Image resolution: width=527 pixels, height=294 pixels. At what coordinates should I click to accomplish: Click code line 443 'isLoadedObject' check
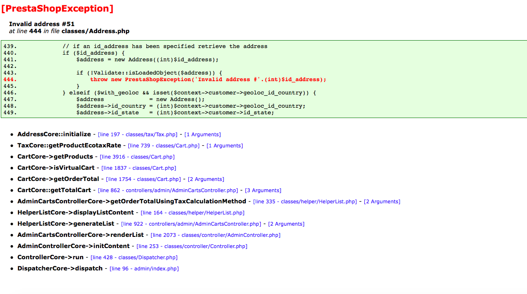[149, 73]
